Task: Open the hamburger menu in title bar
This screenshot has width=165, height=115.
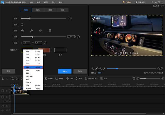Action: point(152,2)
